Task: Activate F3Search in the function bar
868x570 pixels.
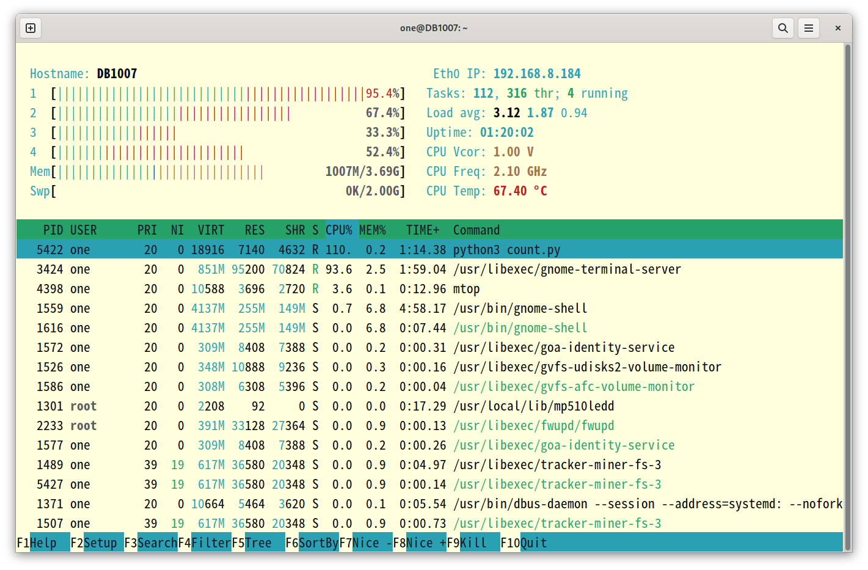Action: coord(151,543)
